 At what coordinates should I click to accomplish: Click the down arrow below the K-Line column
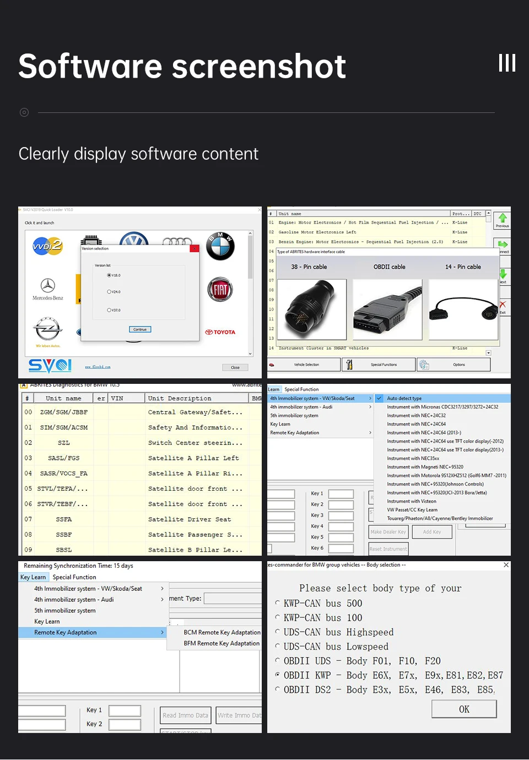pos(488,352)
